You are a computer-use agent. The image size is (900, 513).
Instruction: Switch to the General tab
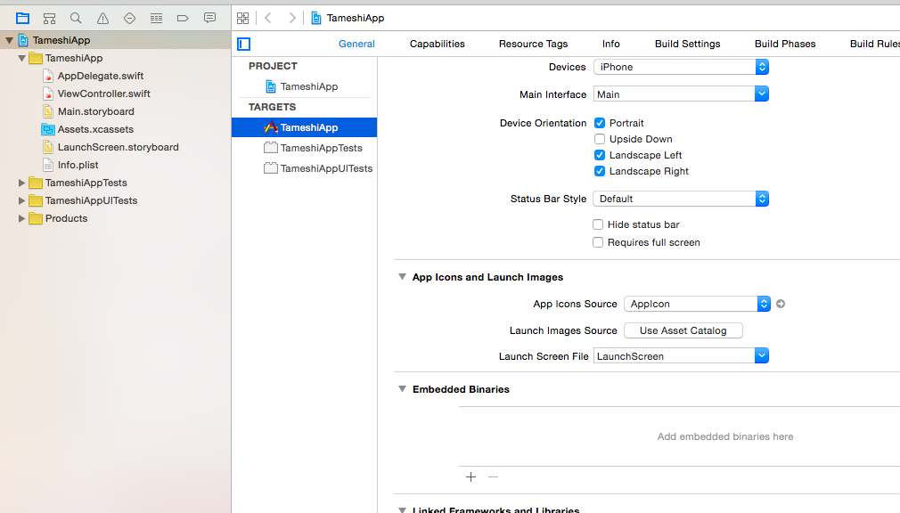356,44
